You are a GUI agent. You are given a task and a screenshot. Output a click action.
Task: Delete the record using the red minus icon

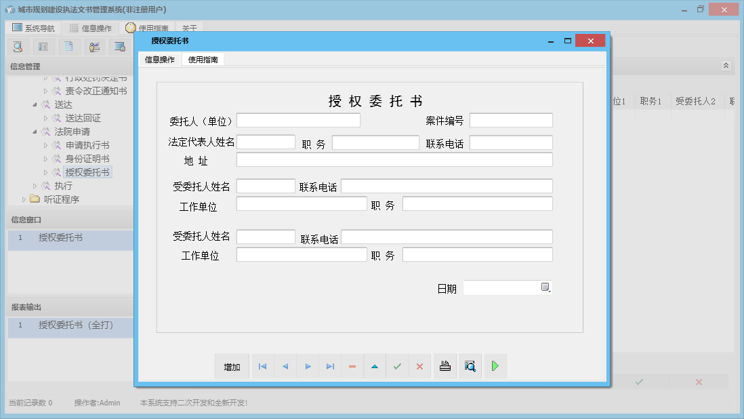coord(352,366)
